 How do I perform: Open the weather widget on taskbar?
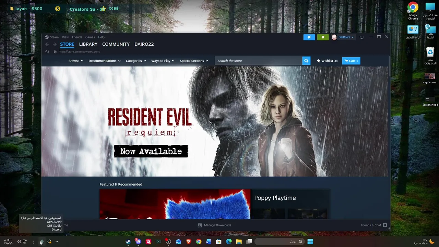pos(424,242)
